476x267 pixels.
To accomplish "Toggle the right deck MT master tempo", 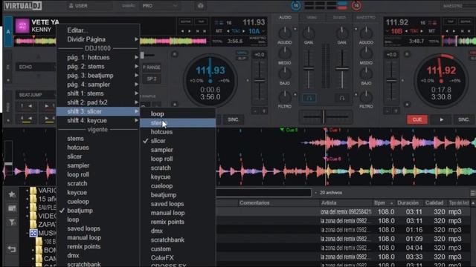I will (x=432, y=31).
